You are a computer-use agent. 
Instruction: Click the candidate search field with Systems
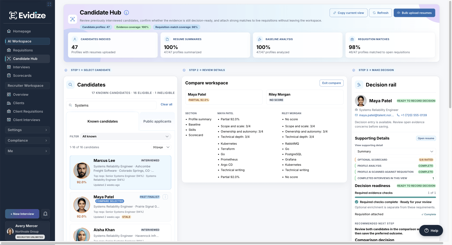(111, 105)
